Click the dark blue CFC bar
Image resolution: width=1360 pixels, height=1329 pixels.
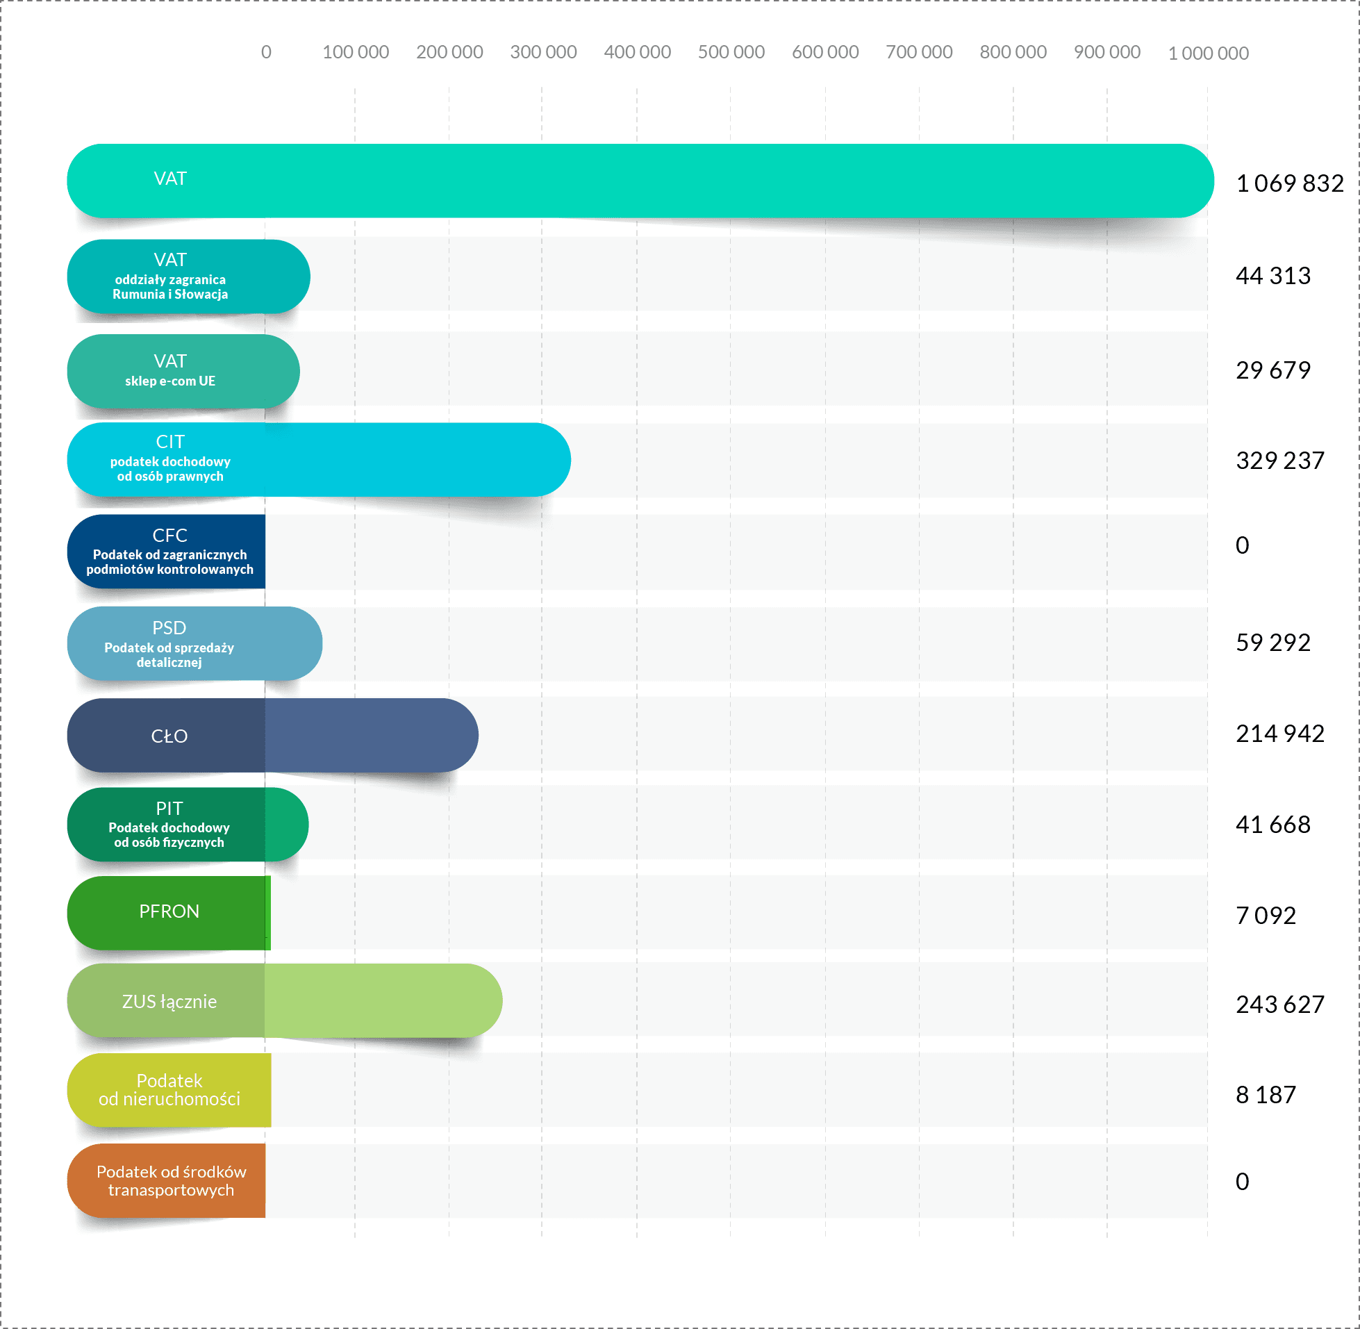point(166,552)
